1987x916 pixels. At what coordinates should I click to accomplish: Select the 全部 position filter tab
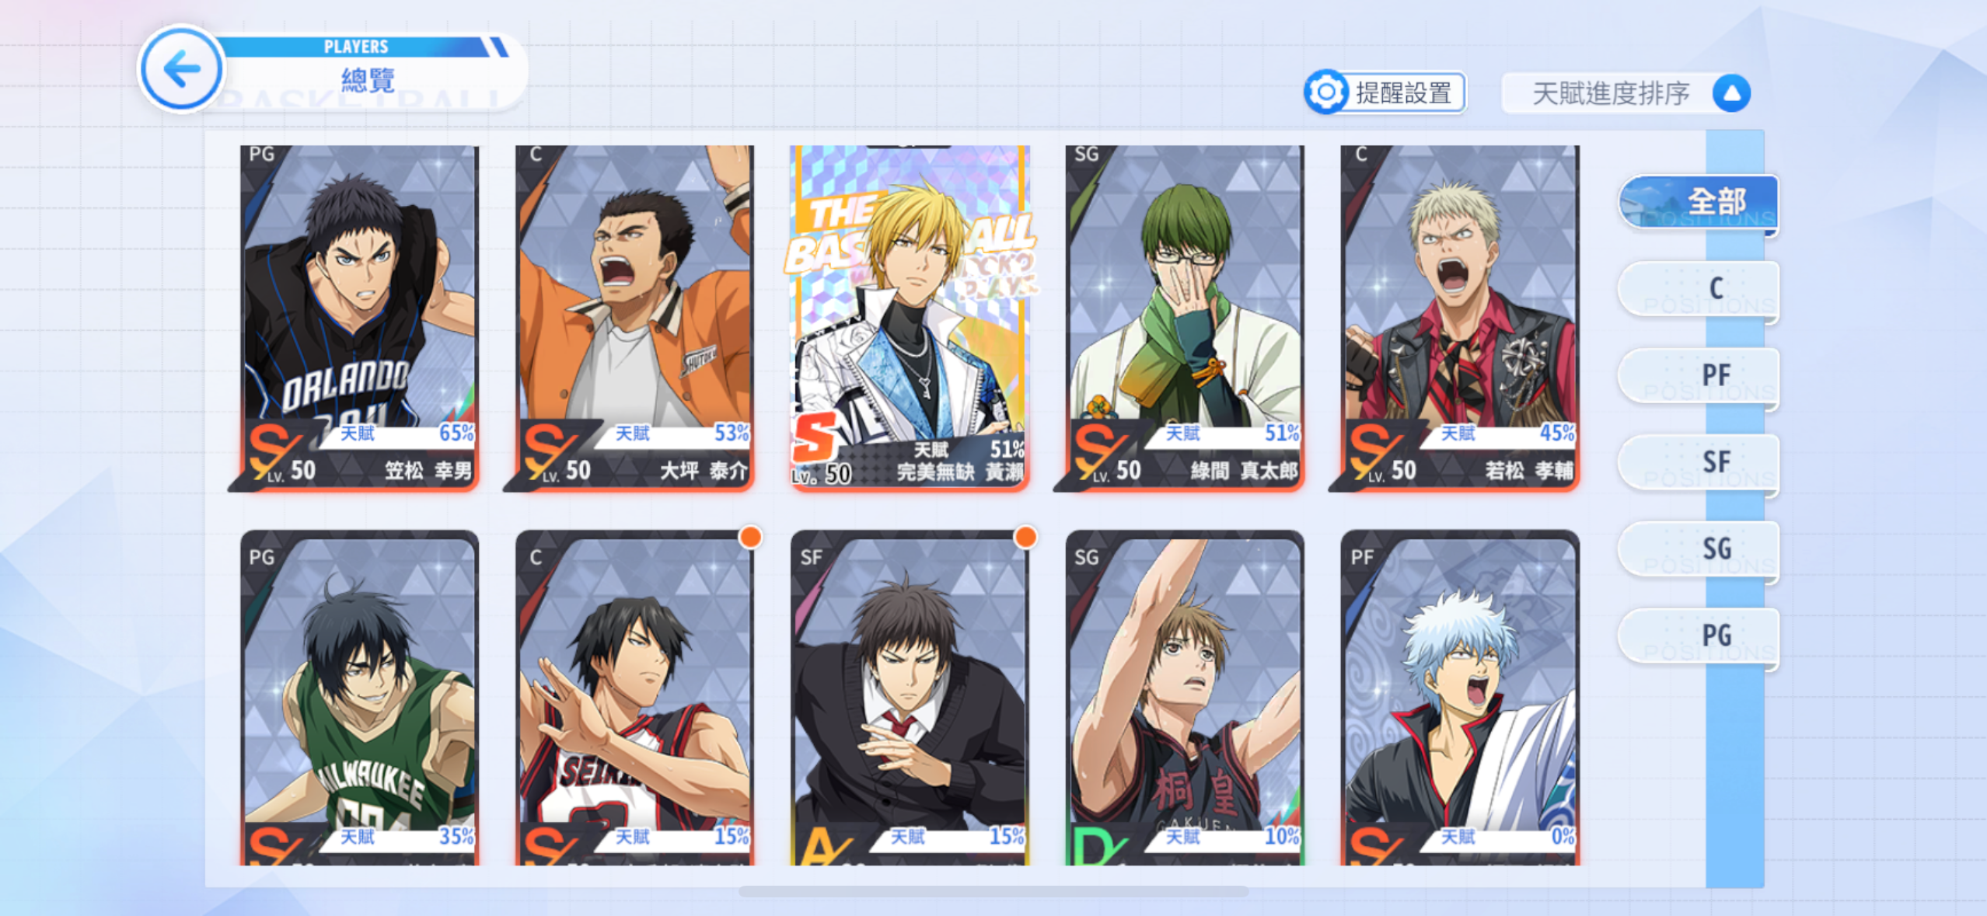point(1699,202)
